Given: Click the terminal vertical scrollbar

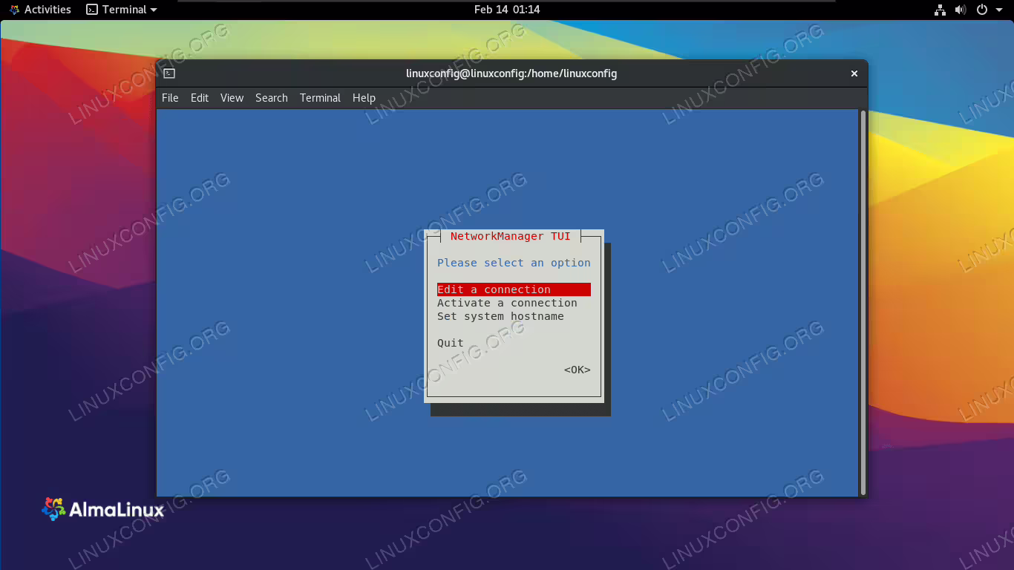Looking at the screenshot, I should click(x=863, y=303).
